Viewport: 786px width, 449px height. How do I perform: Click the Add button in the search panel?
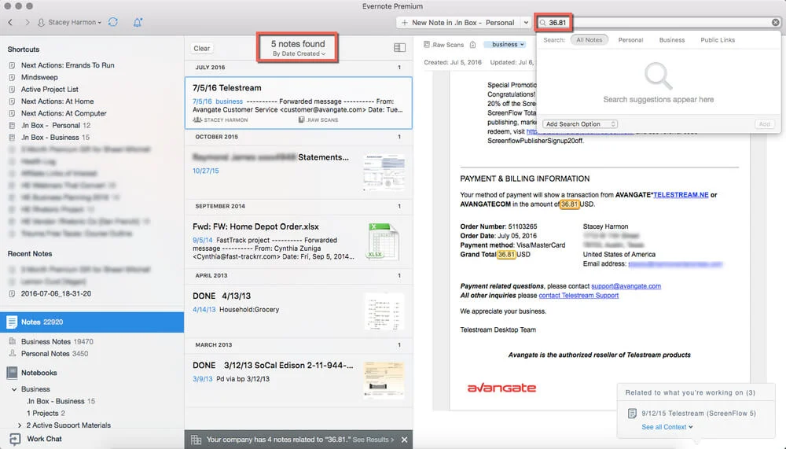pyautogui.click(x=765, y=124)
